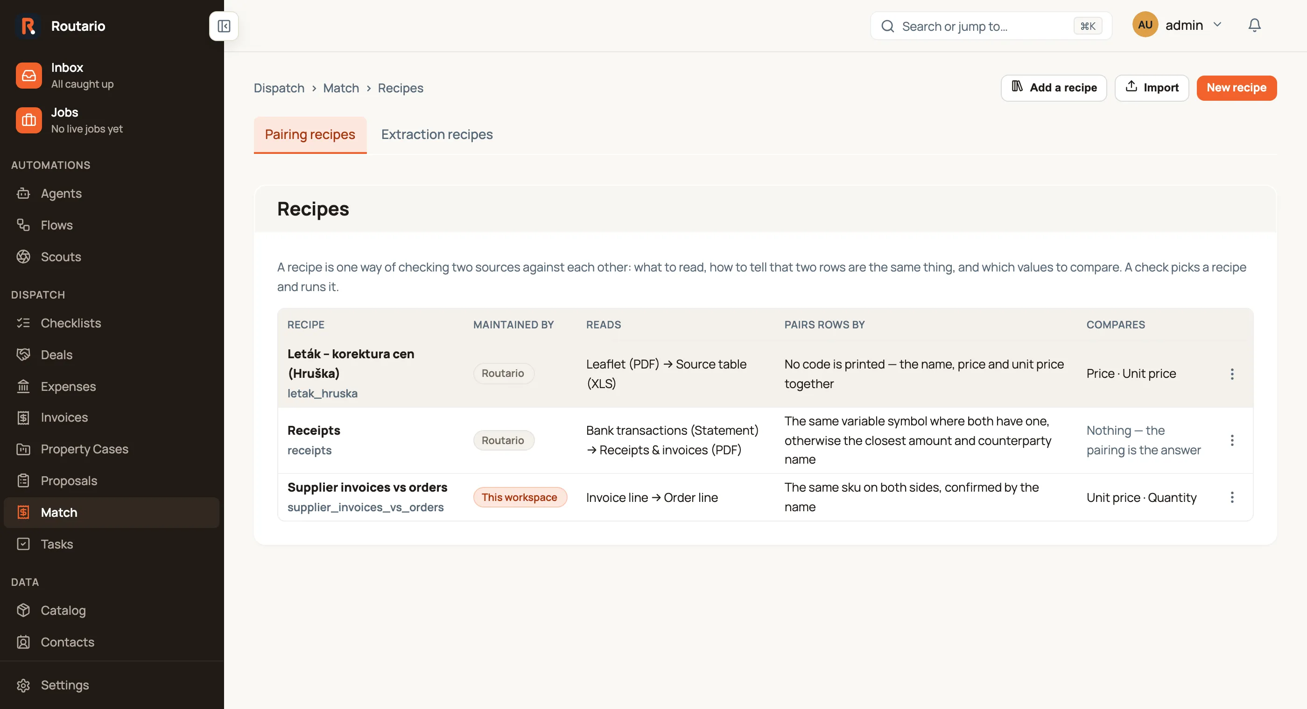Click the Routario badge in Receipts row
Image resolution: width=1307 pixels, height=709 pixels.
(x=503, y=440)
